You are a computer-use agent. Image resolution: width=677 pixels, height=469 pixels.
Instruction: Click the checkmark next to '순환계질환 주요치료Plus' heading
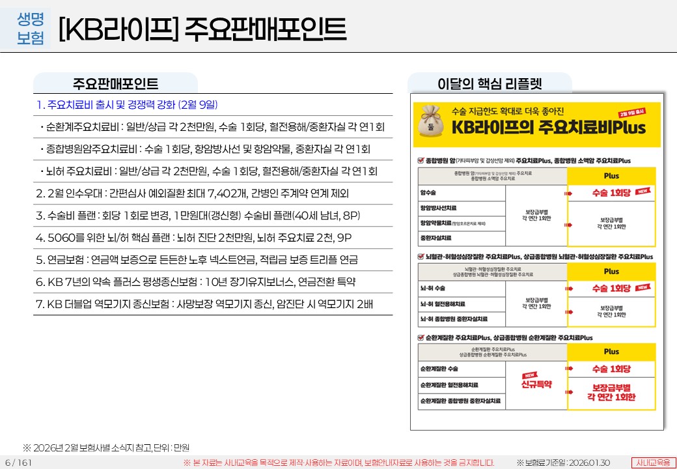(421, 337)
